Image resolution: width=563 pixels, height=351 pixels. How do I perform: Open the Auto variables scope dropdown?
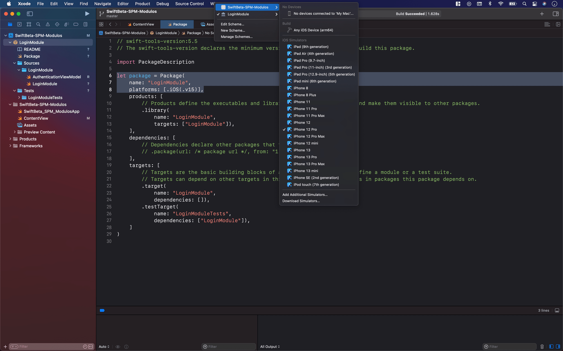pos(104,347)
